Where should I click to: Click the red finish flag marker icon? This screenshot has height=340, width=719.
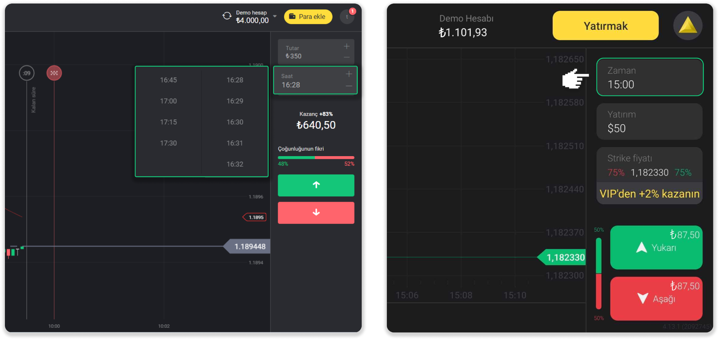(54, 73)
